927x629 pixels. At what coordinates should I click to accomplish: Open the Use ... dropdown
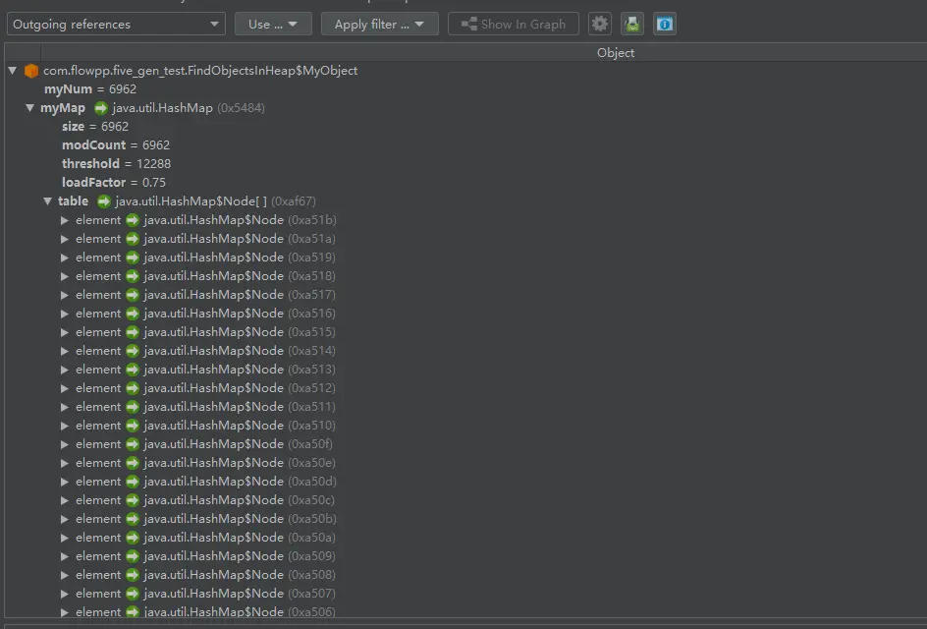pyautogui.click(x=273, y=25)
